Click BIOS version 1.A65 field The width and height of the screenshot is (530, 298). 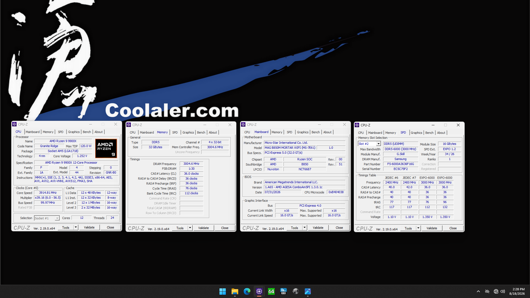[305, 187]
